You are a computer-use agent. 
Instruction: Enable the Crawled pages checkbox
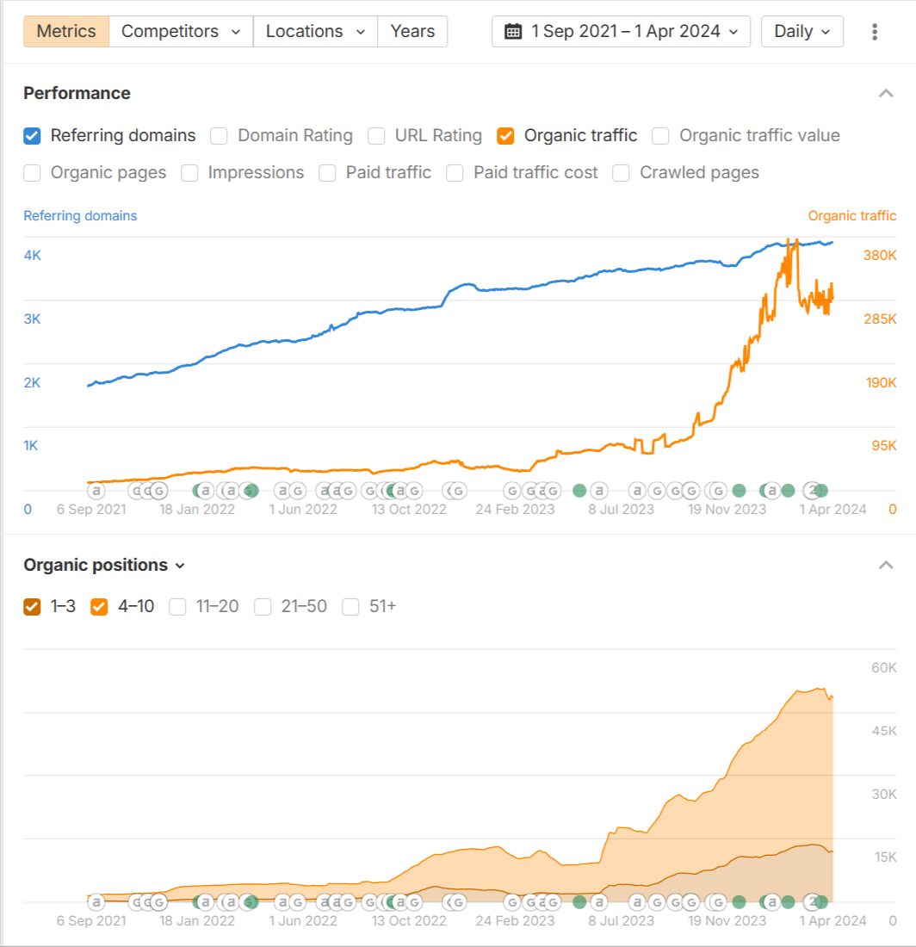[622, 173]
